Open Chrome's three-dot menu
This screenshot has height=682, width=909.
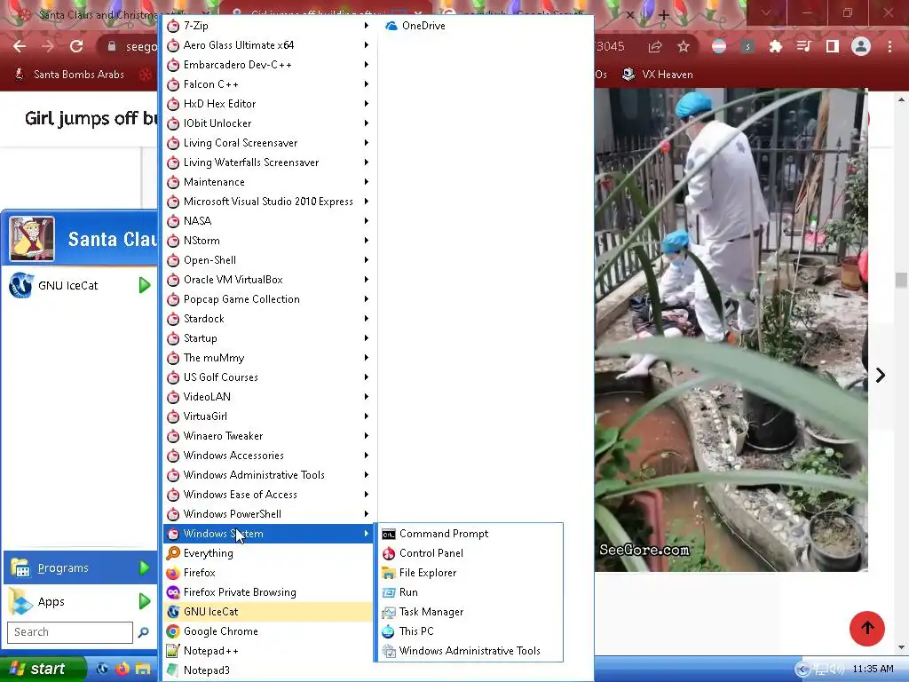[x=889, y=46]
